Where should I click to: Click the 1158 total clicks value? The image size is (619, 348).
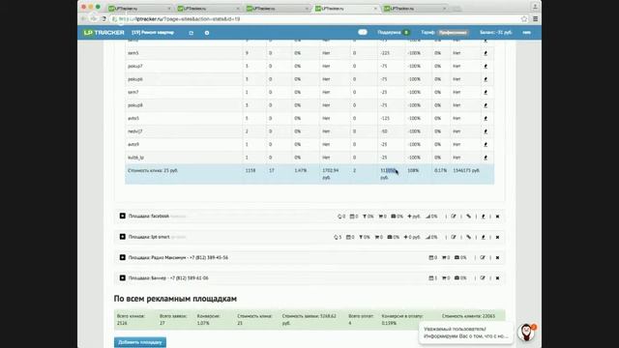pyautogui.click(x=251, y=170)
